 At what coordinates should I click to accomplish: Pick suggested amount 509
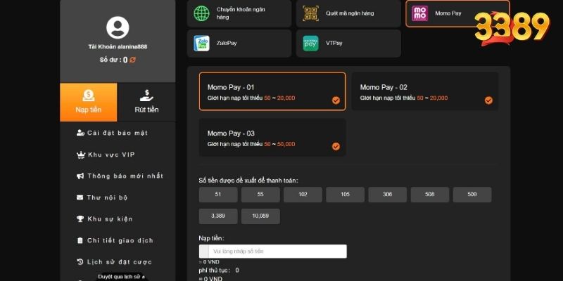(472, 195)
